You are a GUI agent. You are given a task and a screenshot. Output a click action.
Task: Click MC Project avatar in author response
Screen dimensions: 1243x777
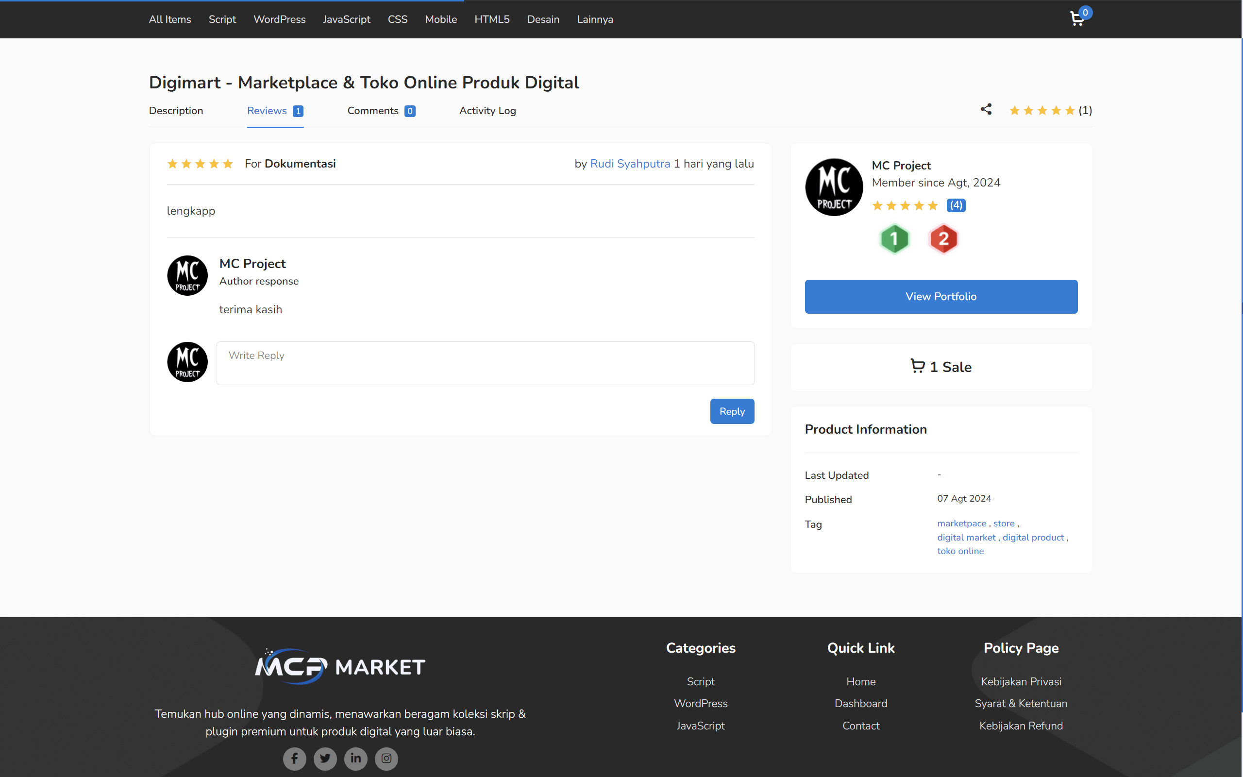click(x=187, y=275)
